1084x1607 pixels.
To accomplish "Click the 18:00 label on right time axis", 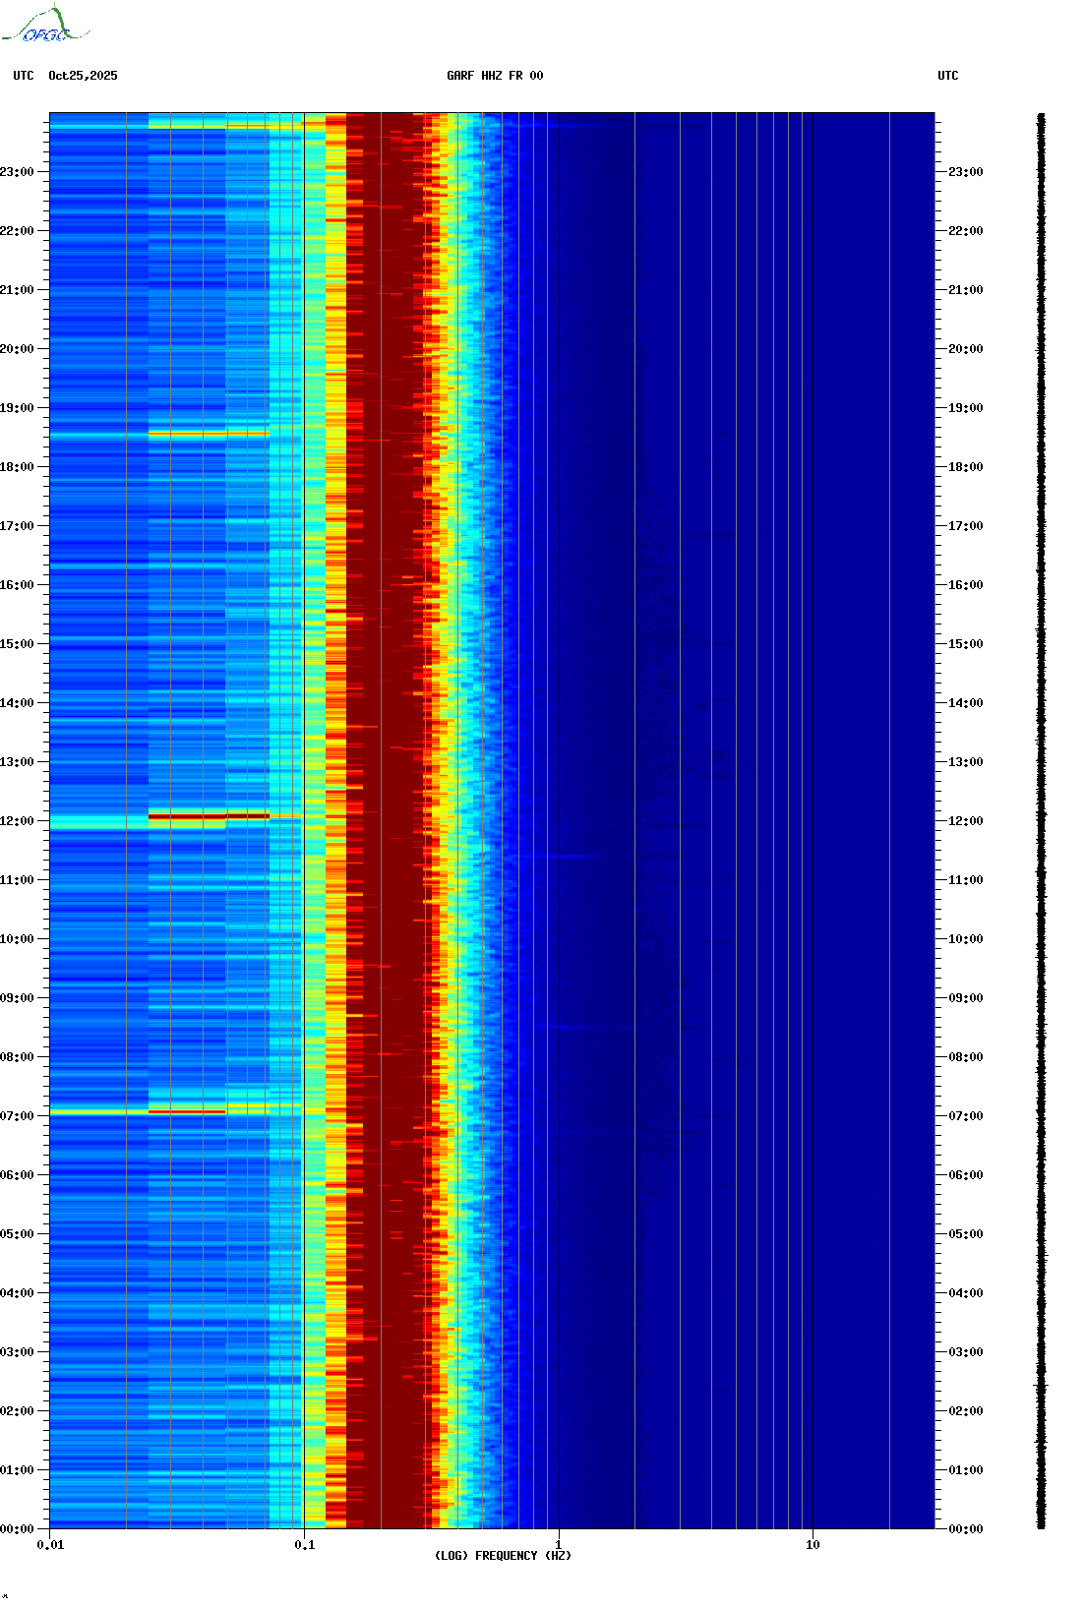I will click(966, 467).
